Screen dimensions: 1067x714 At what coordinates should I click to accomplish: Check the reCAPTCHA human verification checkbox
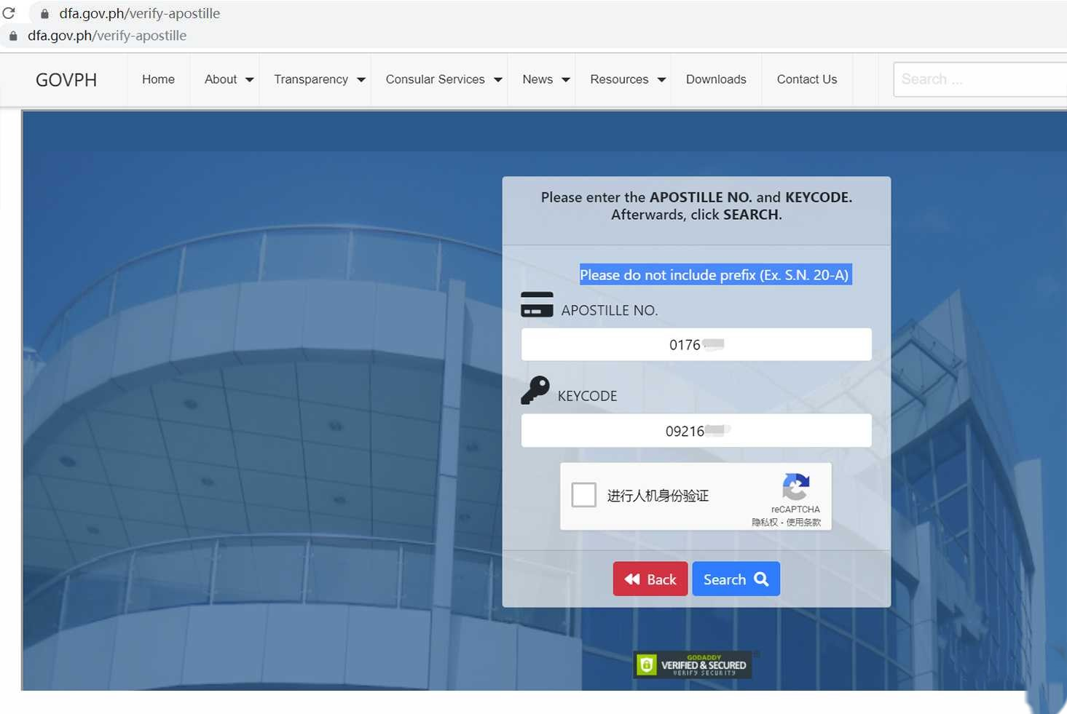[583, 495]
